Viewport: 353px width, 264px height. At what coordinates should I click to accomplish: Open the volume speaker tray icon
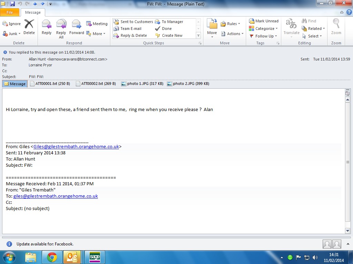coord(315,257)
